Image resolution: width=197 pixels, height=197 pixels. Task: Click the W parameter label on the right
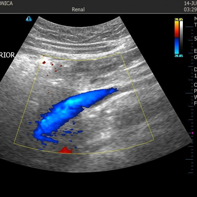pyautogui.click(x=195, y=97)
